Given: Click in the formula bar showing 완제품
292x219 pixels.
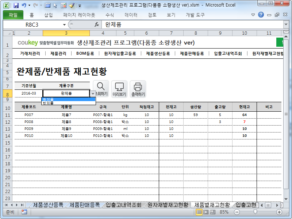Looking at the screenshot, I should pos(192,24).
